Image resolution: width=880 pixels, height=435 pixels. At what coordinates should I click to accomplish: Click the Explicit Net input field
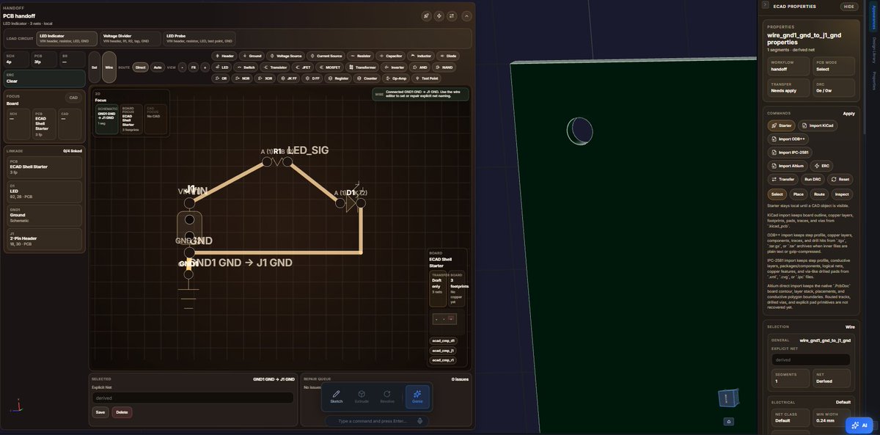(x=192, y=398)
